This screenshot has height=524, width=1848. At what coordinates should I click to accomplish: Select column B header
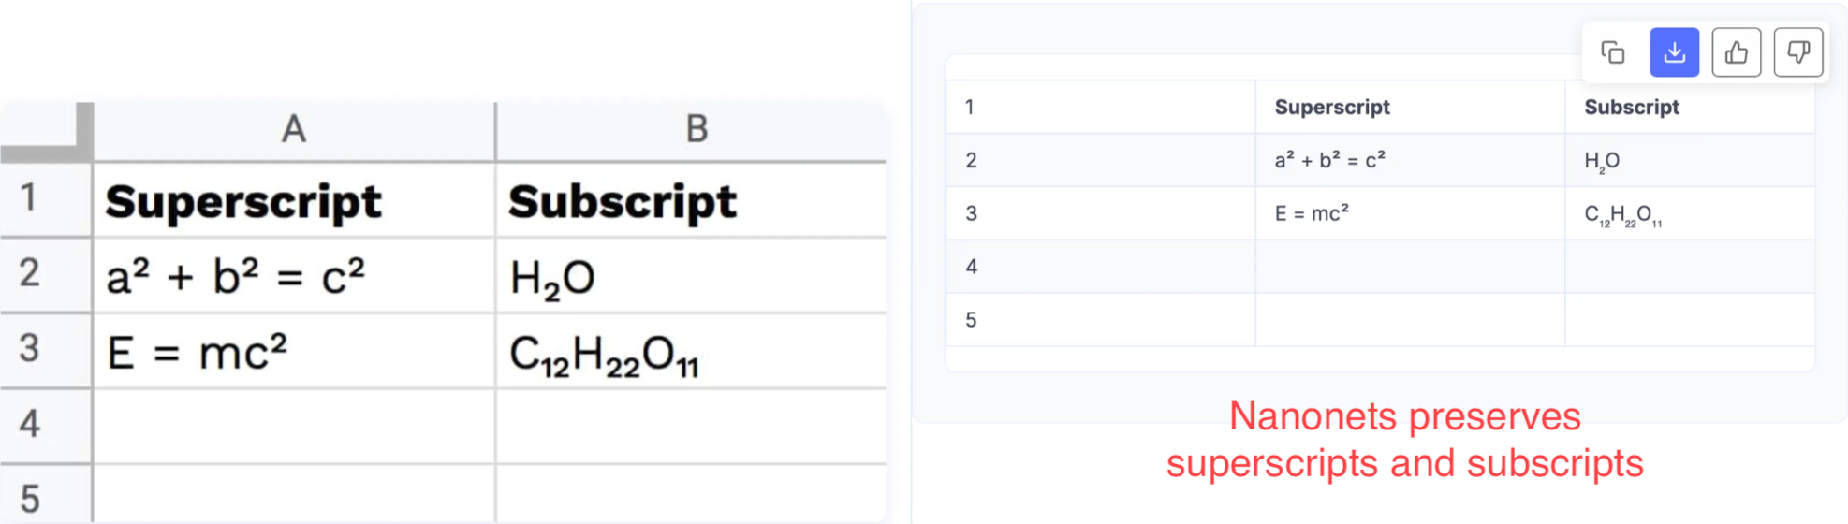pos(695,129)
